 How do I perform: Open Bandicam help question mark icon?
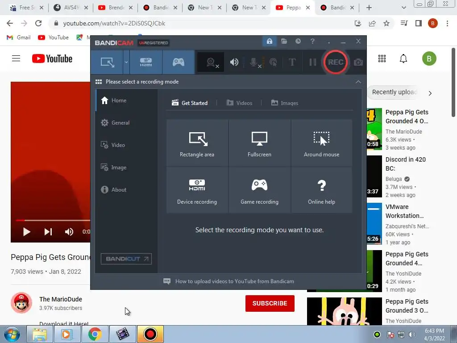coord(312,41)
